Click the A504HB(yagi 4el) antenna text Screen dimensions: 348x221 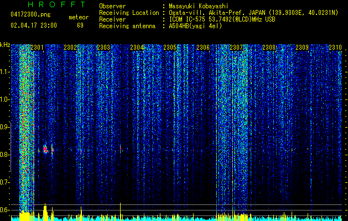[195, 26]
